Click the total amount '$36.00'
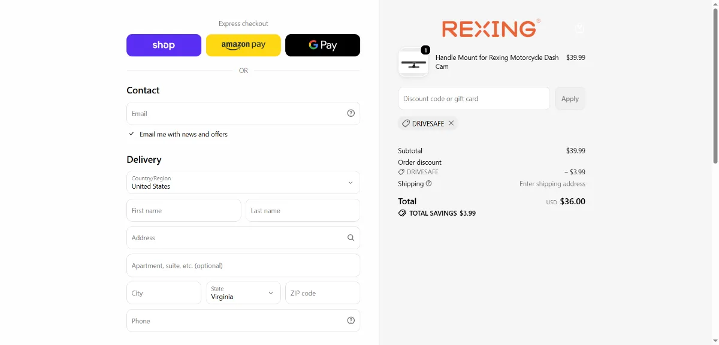 click(572, 201)
